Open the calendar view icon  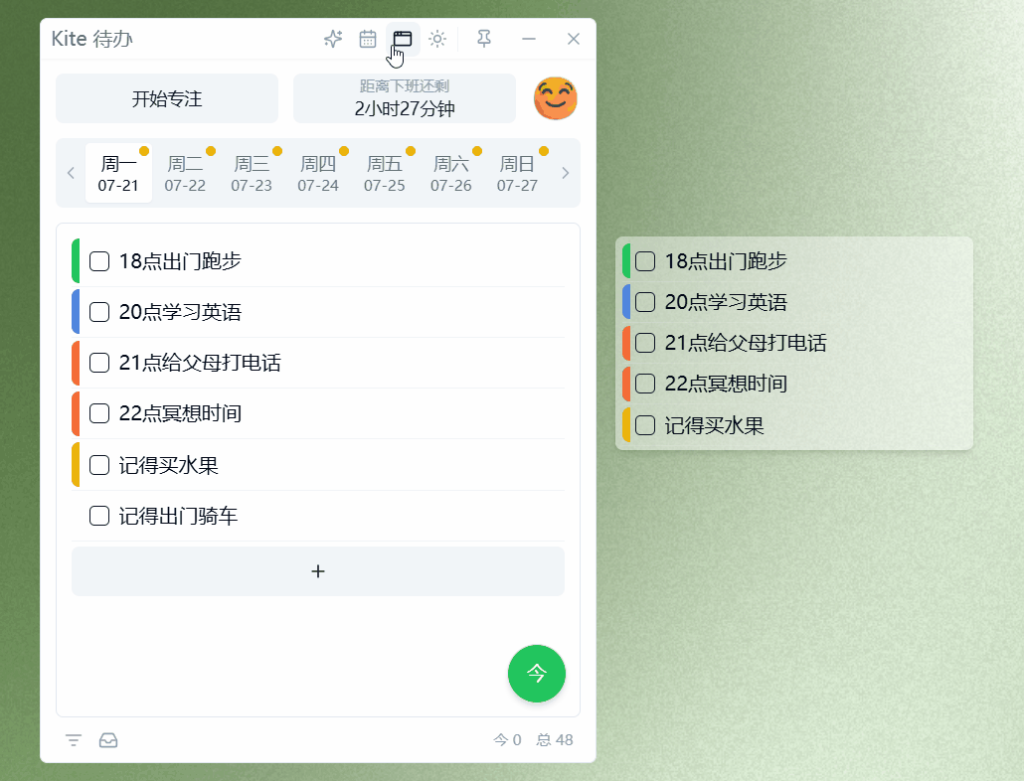point(368,39)
